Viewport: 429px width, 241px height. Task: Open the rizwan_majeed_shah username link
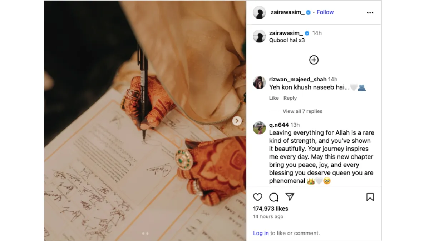coord(298,79)
